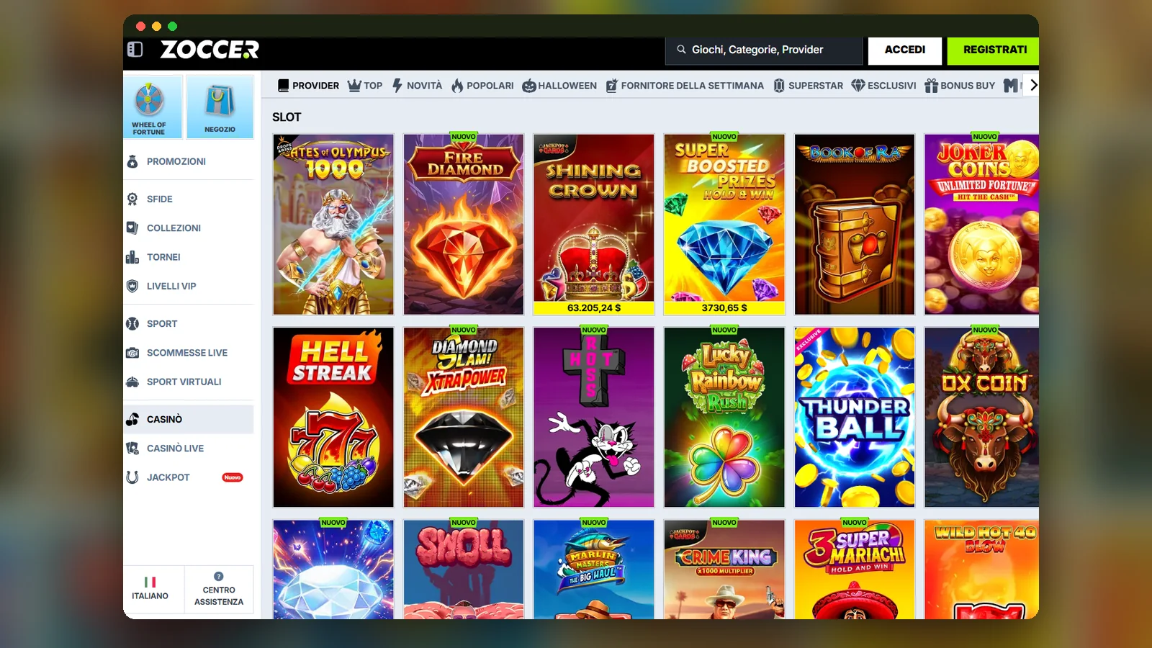The height and width of the screenshot is (648, 1152).
Task: Click the ZOCCER logo
Action: 209,50
